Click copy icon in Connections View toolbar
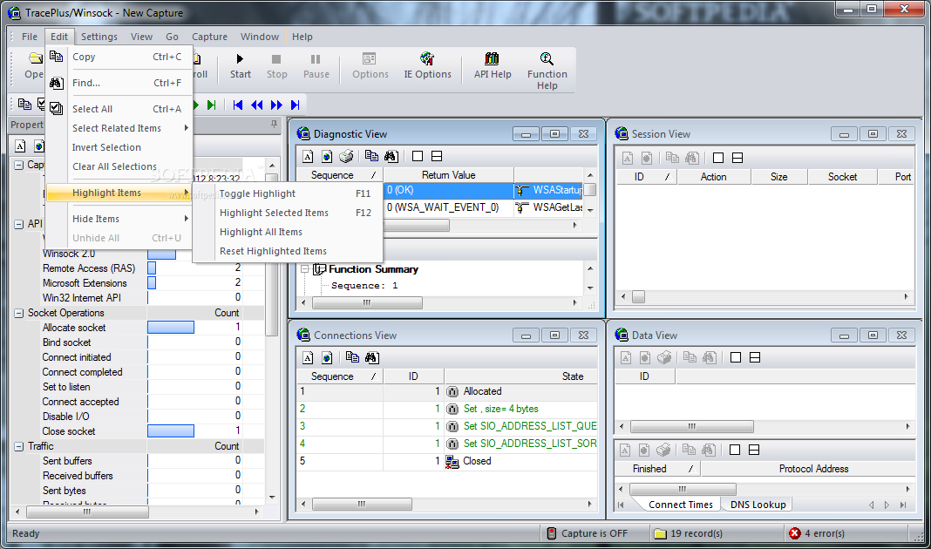This screenshot has height=549, width=931. point(352,357)
